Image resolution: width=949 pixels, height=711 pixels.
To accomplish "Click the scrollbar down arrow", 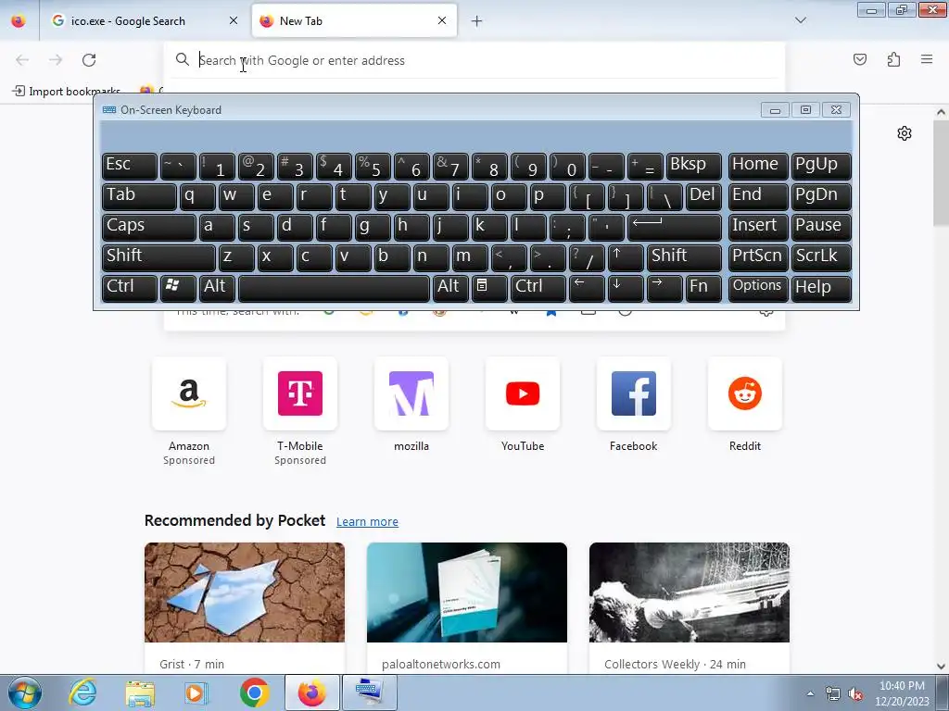I will [x=941, y=667].
